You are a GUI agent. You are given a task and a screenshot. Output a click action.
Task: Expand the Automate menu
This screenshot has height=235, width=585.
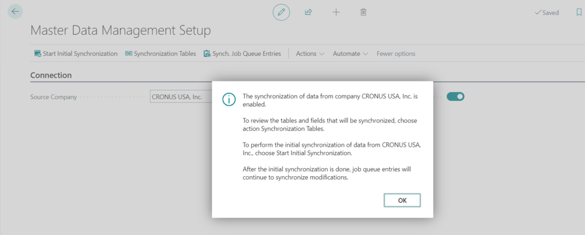[x=351, y=53]
